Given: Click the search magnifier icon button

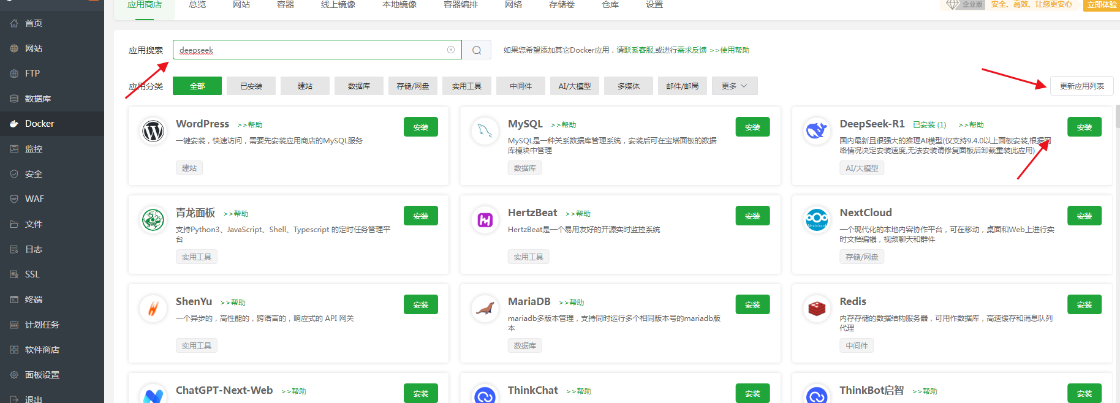Looking at the screenshot, I should pos(477,50).
